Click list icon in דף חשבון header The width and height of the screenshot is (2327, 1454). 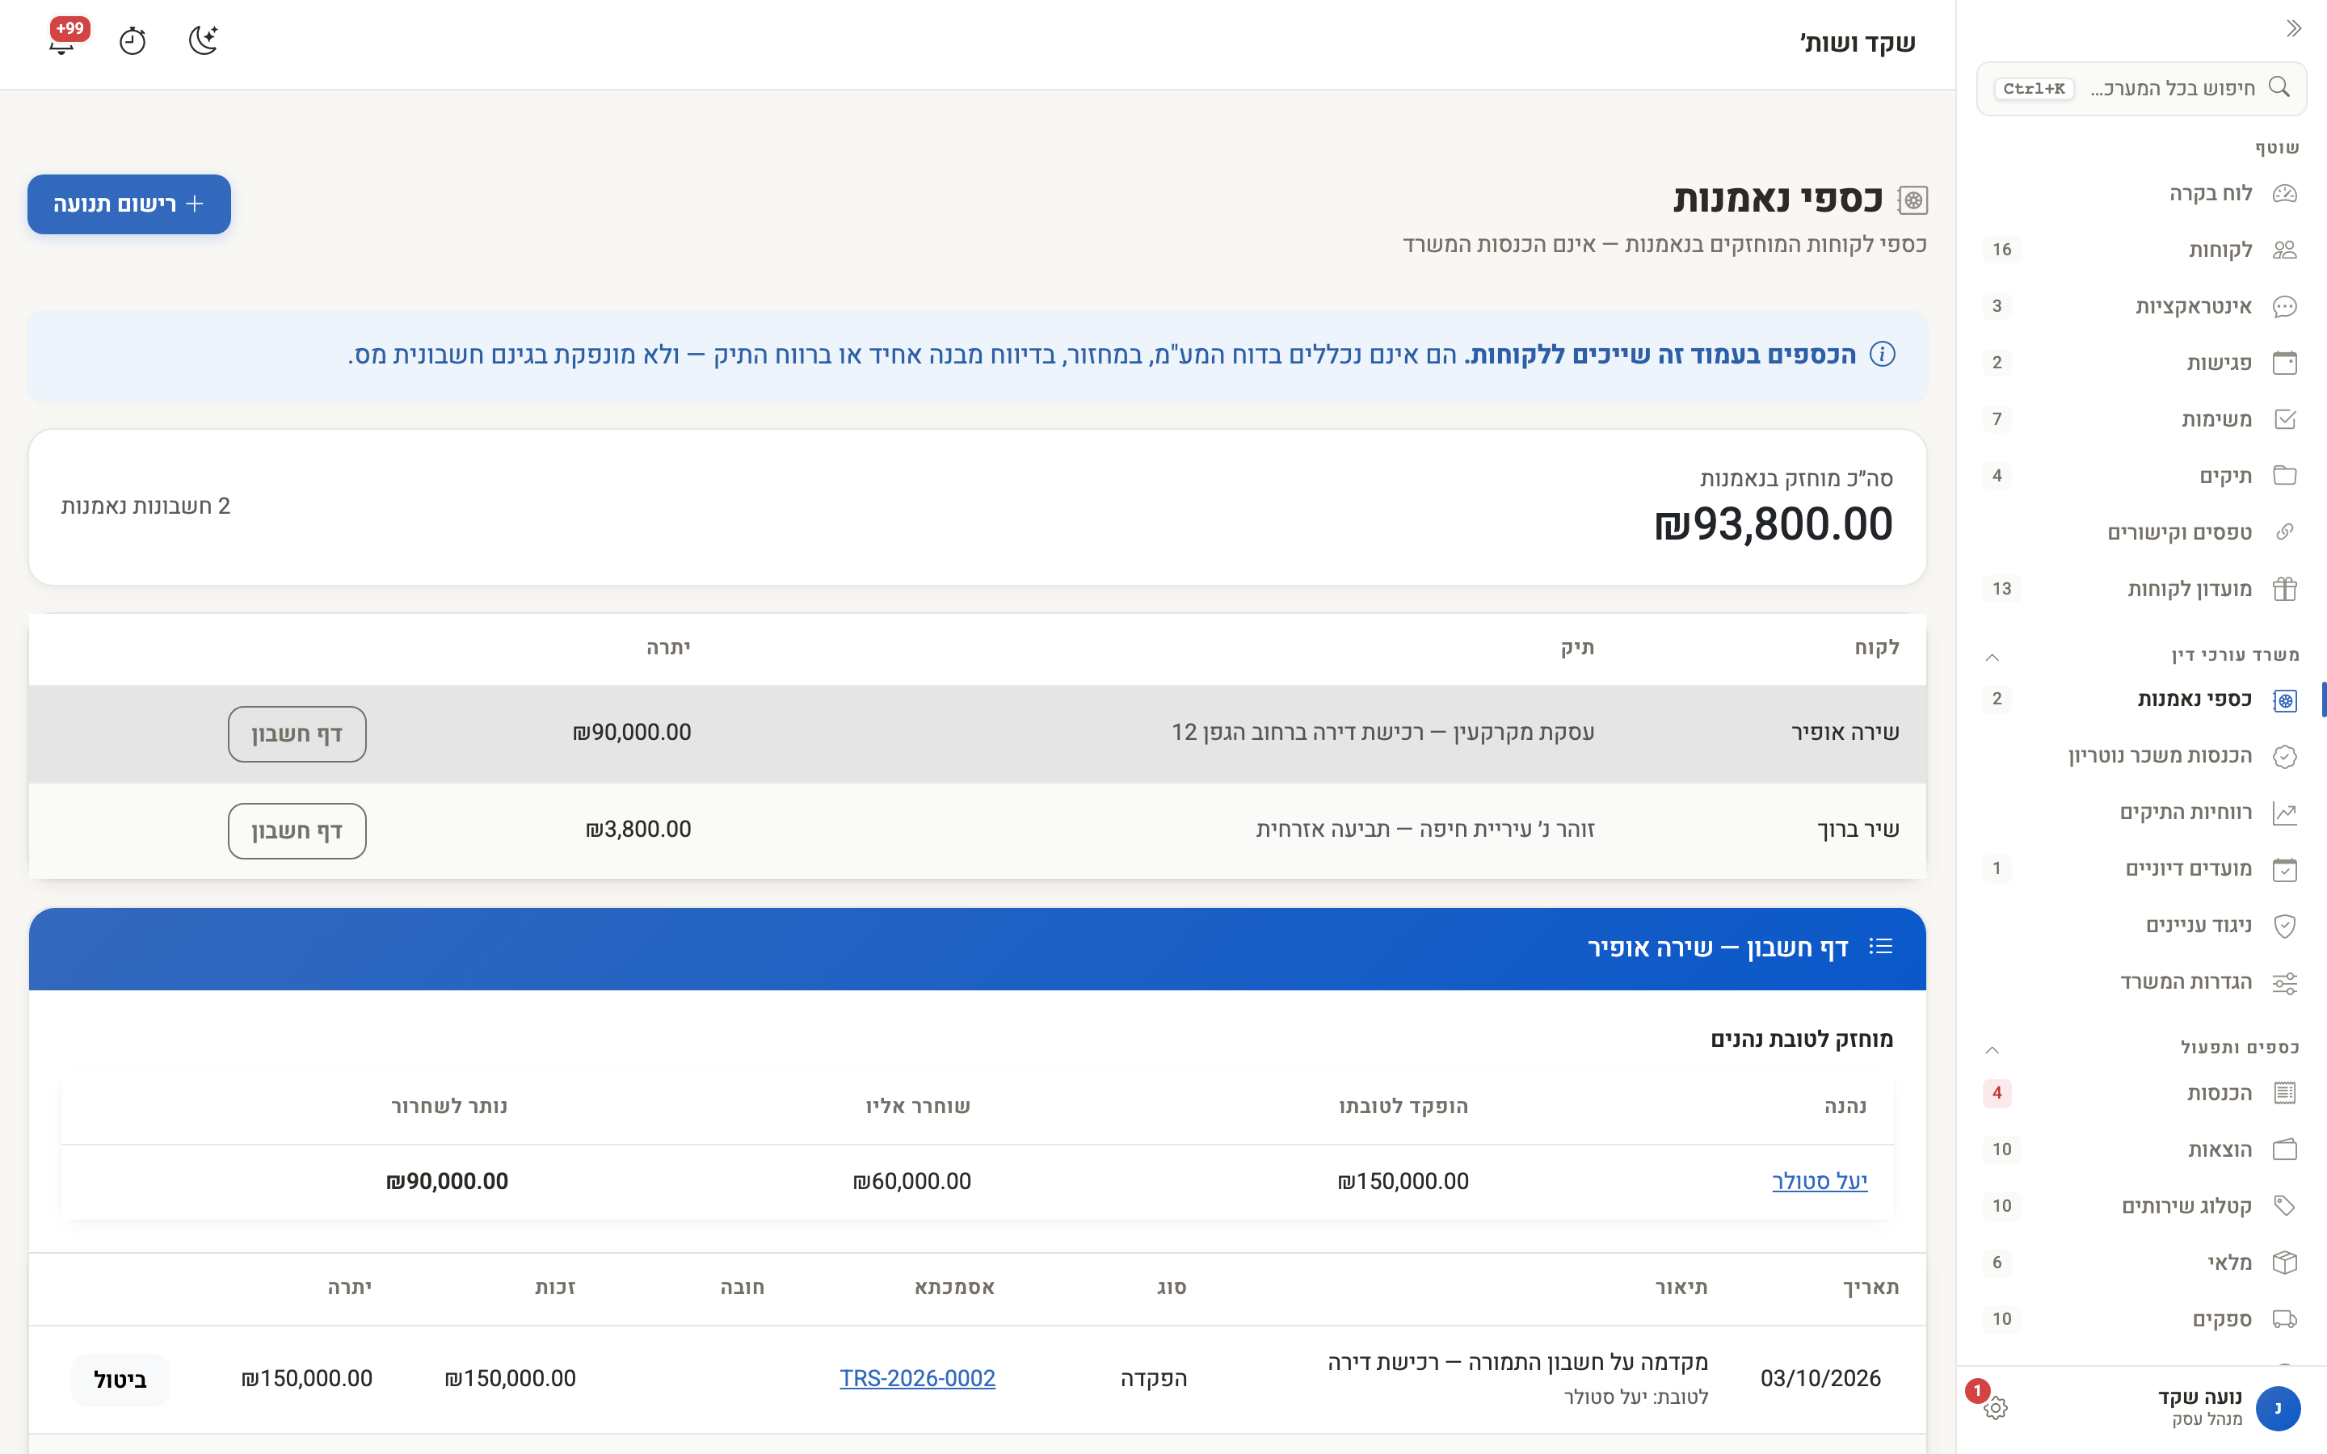click(x=1881, y=948)
